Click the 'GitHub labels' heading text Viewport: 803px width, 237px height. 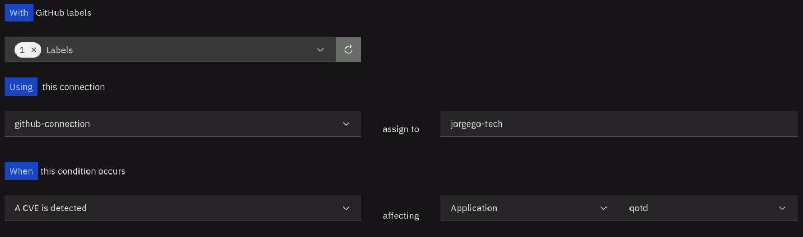(x=64, y=13)
